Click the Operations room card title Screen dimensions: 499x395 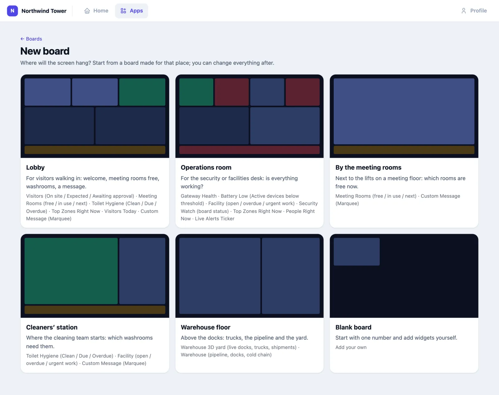[206, 167]
